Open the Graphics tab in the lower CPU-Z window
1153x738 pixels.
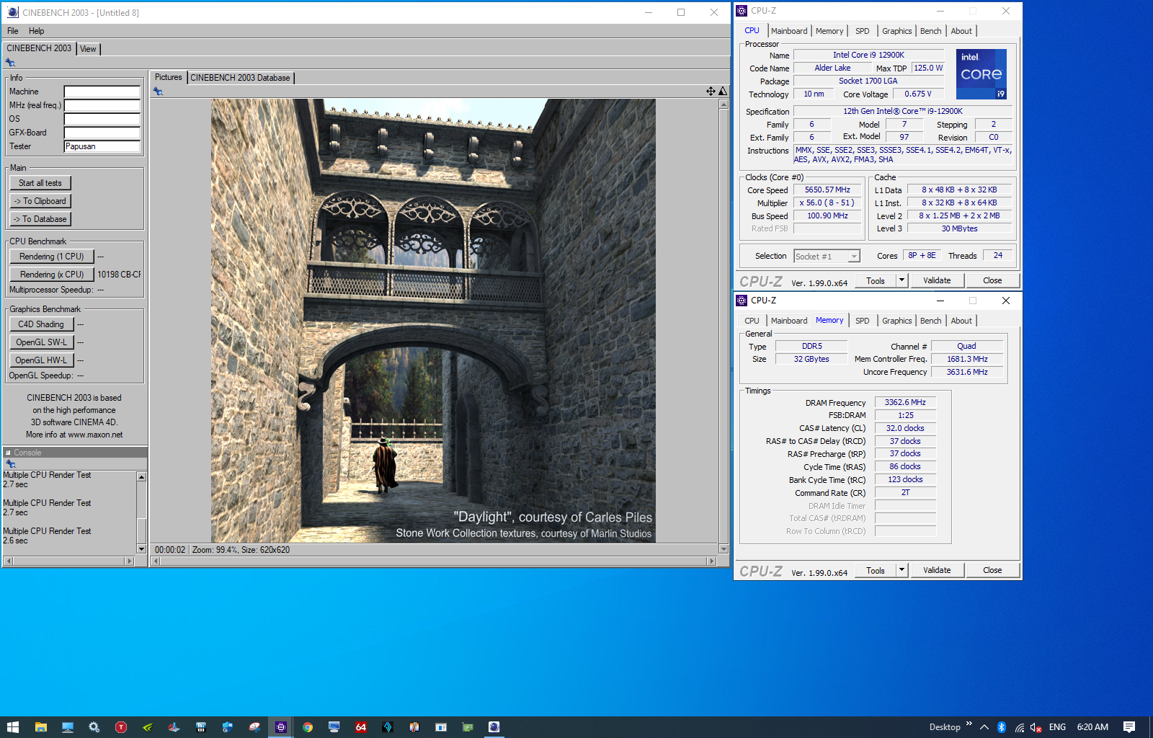[x=897, y=321]
